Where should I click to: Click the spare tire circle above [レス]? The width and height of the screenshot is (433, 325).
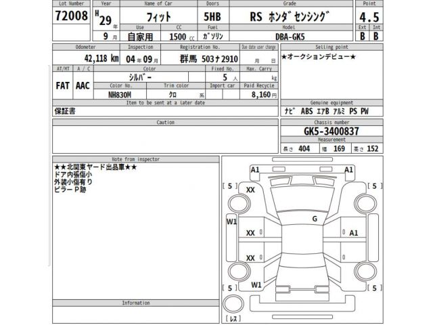(233, 304)
